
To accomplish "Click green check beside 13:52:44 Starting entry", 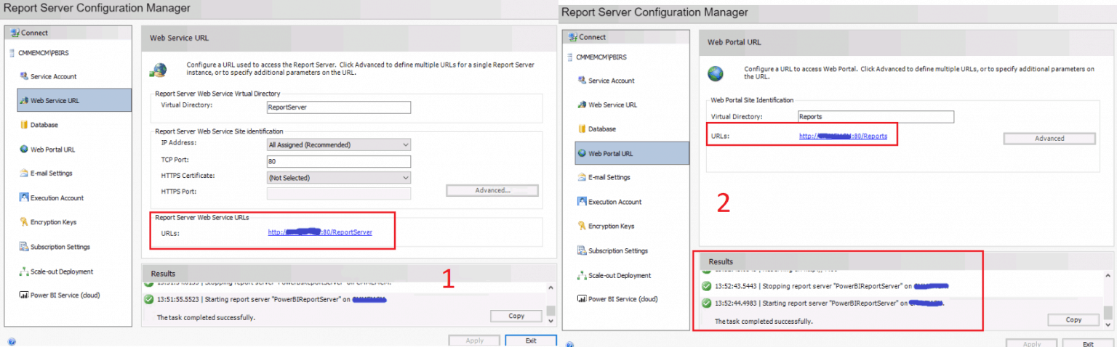I will [706, 303].
